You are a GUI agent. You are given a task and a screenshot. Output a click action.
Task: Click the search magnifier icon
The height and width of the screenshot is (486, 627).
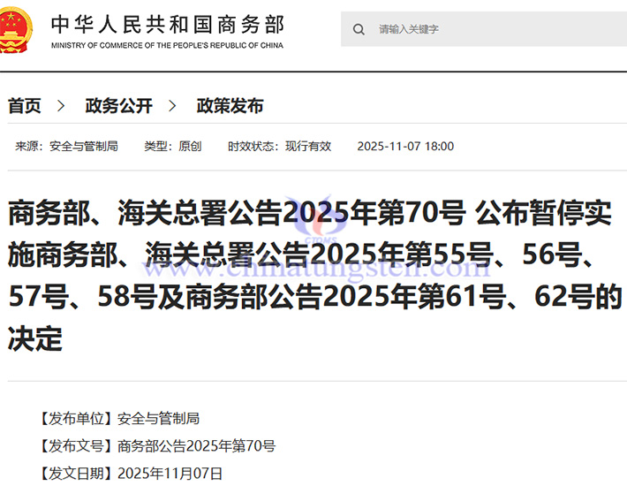point(359,29)
